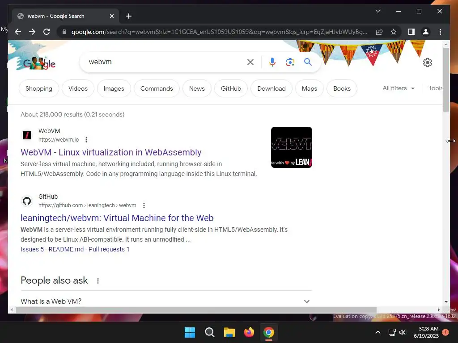The width and height of the screenshot is (458, 343).
Task: Click Chrome taskbar icon
Action: point(269,332)
